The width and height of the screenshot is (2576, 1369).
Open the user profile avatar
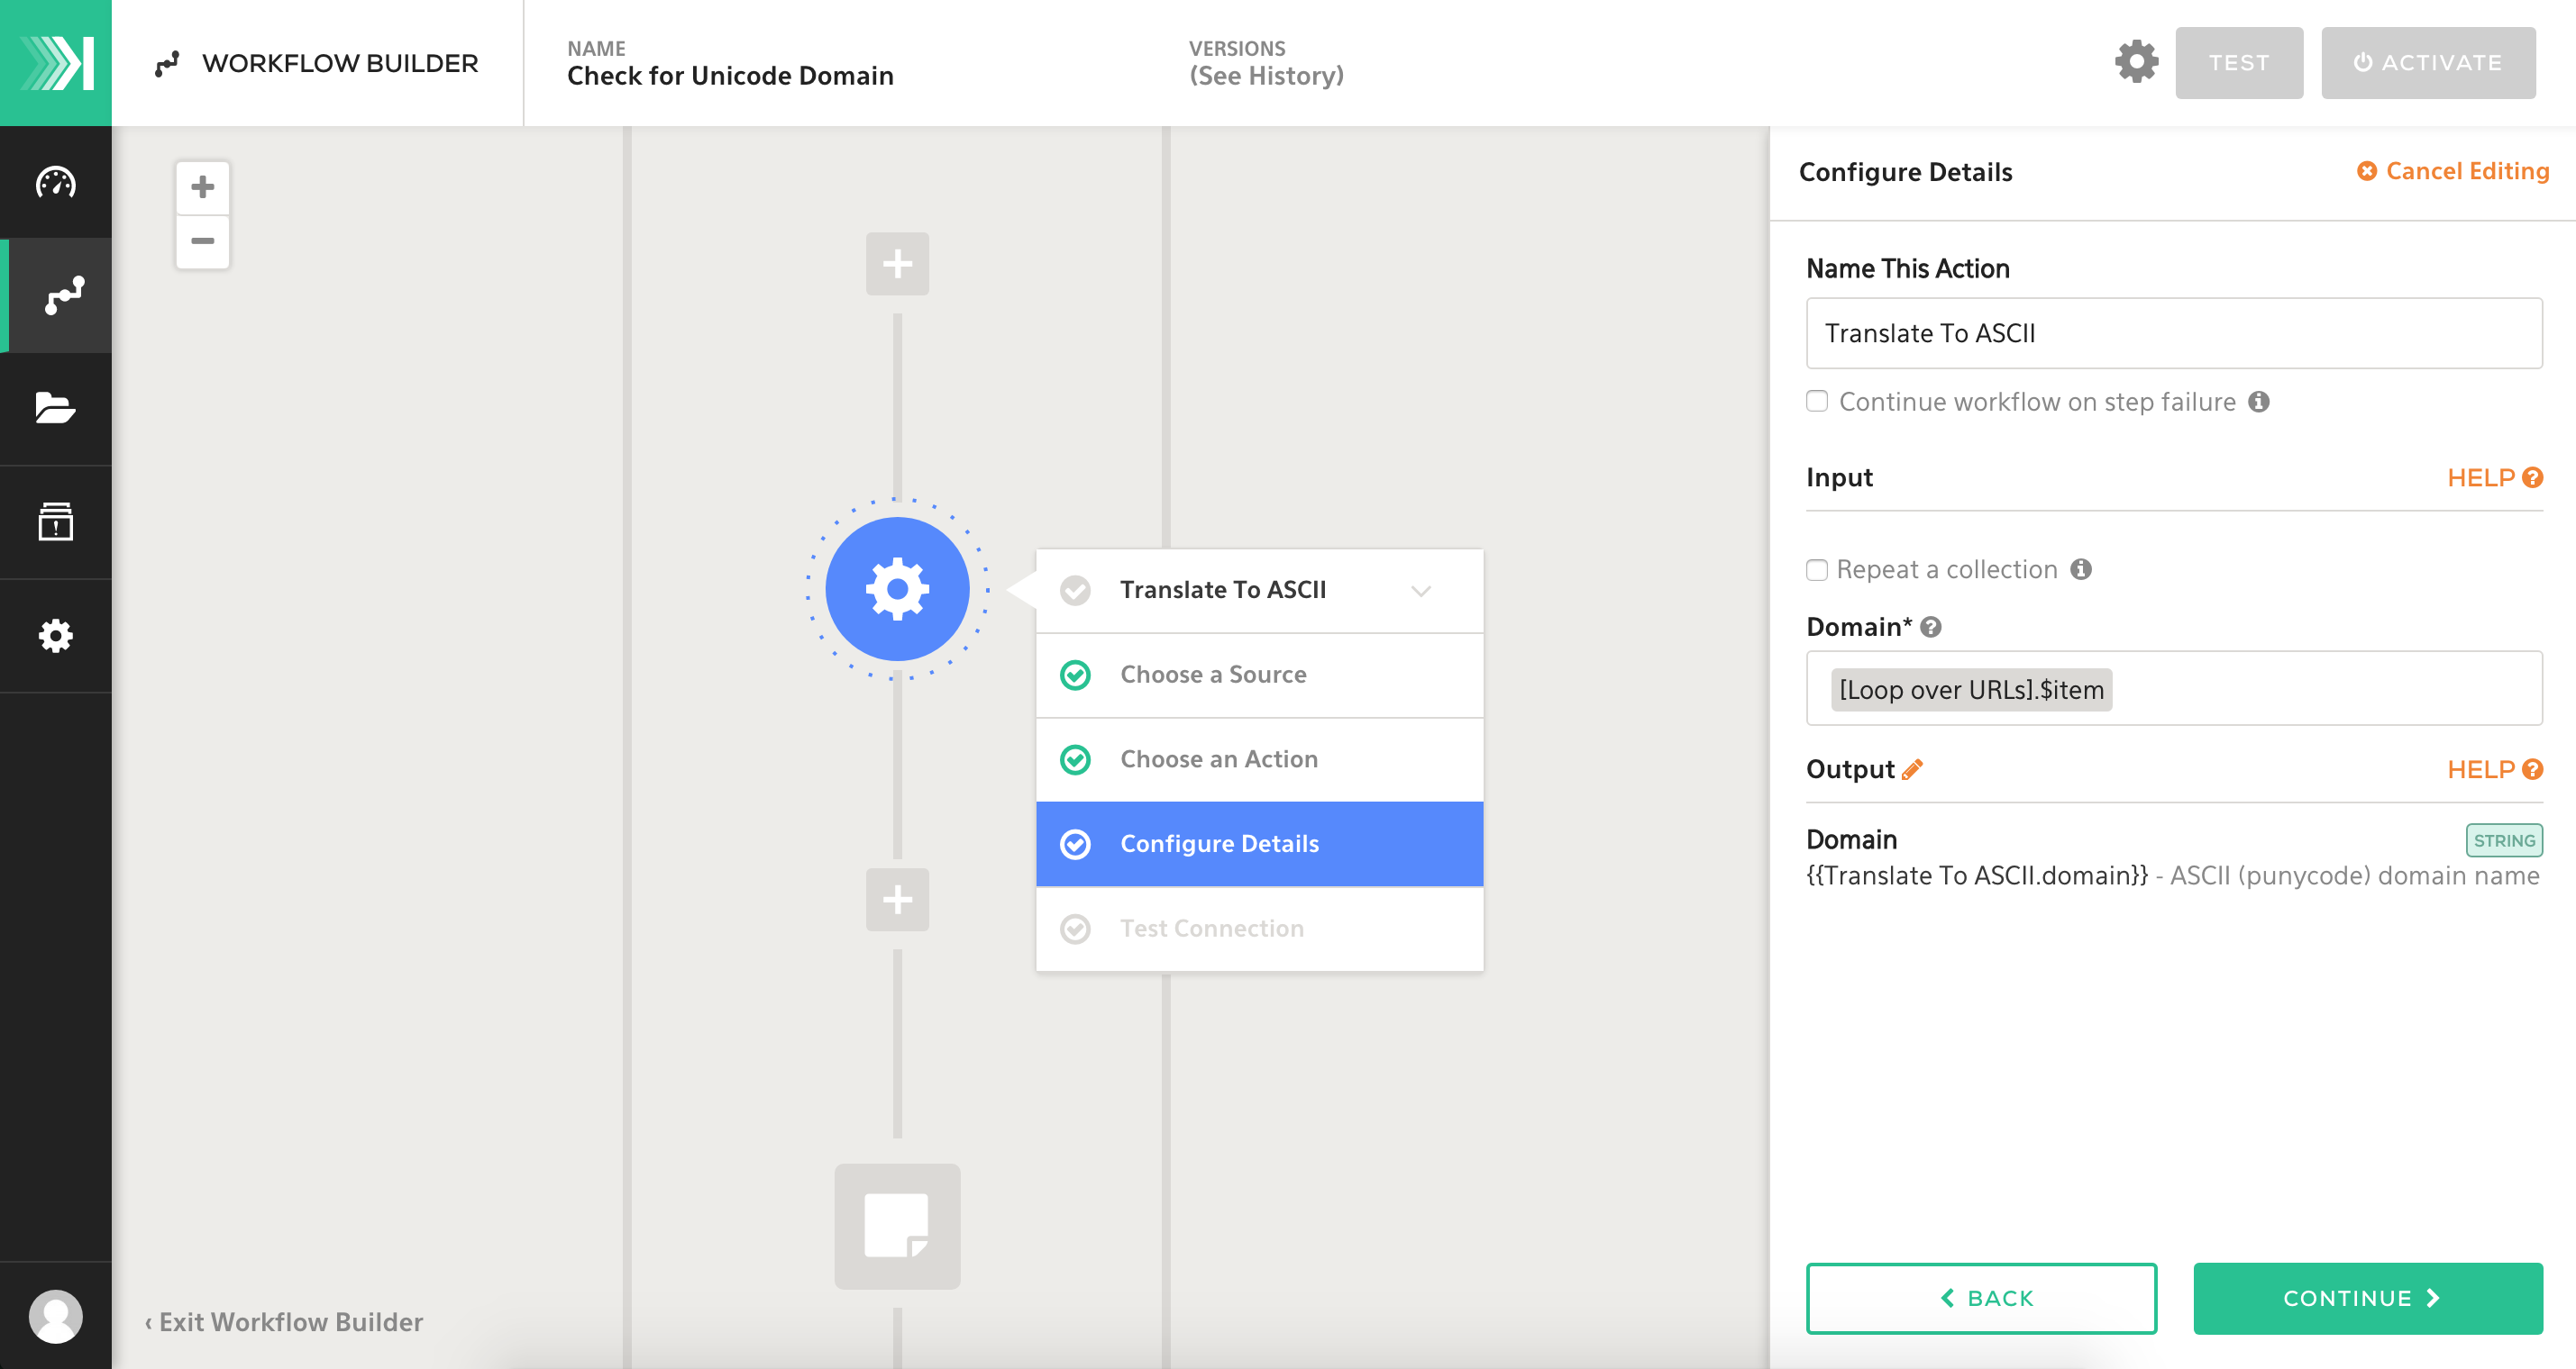pyautogui.click(x=55, y=1315)
